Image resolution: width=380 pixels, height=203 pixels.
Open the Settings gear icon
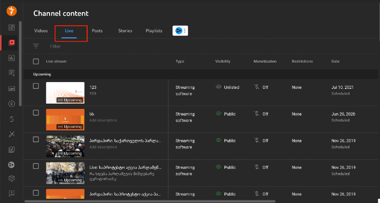tap(12, 178)
